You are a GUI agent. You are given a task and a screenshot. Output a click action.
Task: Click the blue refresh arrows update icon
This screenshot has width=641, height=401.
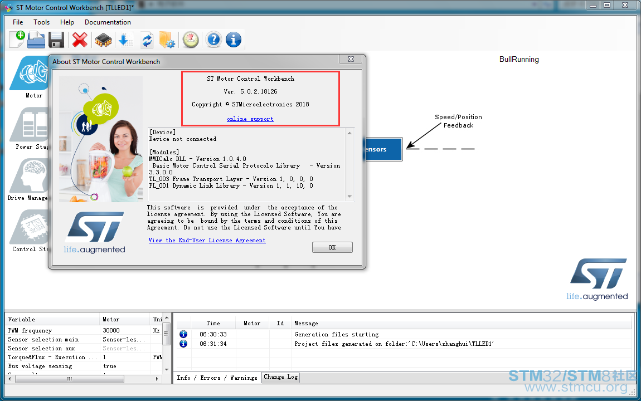(147, 40)
